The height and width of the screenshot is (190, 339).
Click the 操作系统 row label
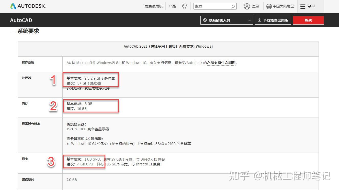pyautogui.click(x=28, y=62)
